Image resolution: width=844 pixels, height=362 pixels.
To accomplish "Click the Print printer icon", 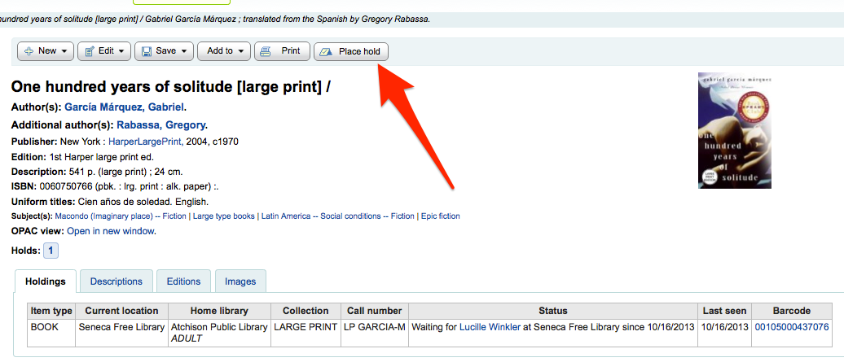I will click(266, 51).
